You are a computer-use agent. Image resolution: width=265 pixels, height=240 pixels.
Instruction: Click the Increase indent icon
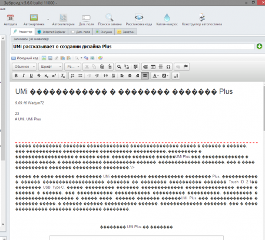(x=97, y=76)
